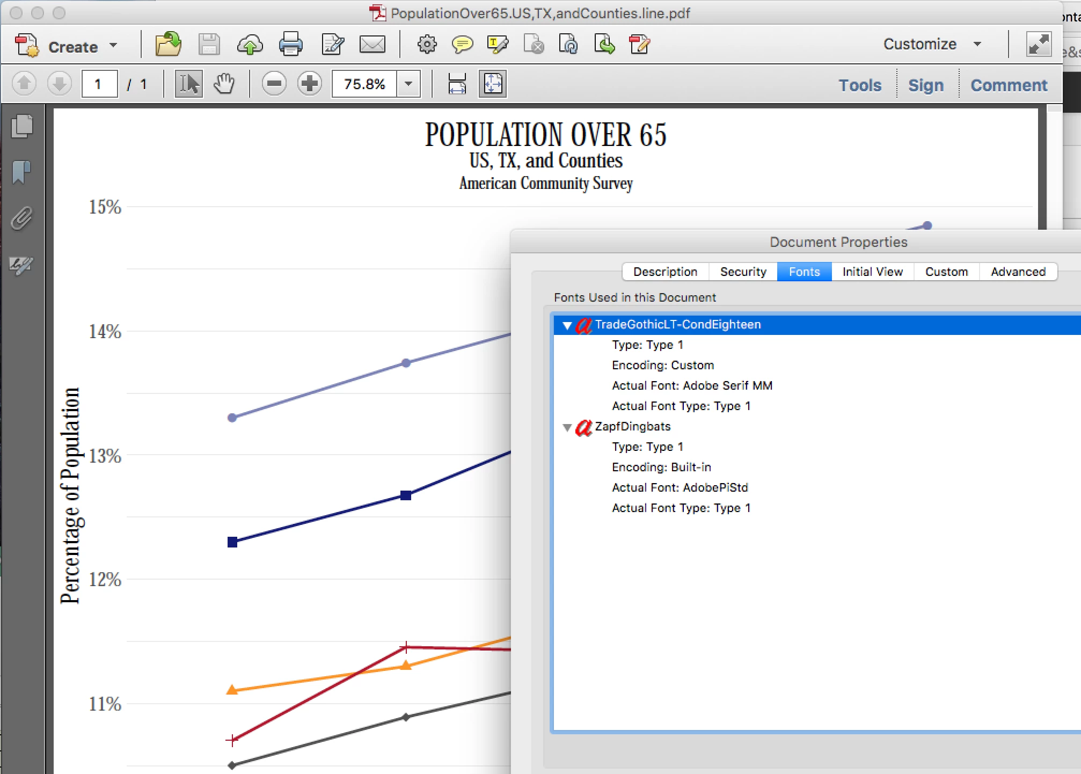The width and height of the screenshot is (1081, 774).
Task: Select the Hand pan tool
Action: [224, 84]
